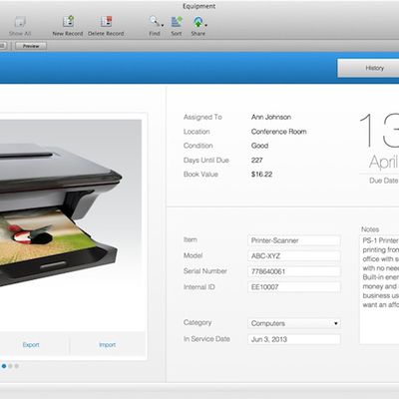Click the Share toolbar icon
Image resolution: width=399 pixels, height=399 pixels.
(x=198, y=22)
